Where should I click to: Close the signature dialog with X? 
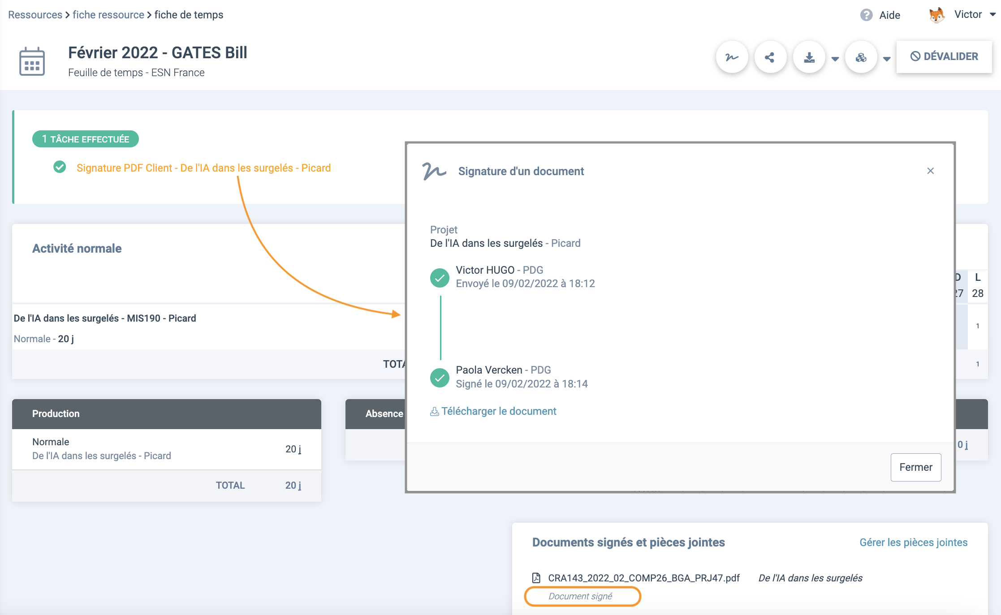click(x=930, y=171)
